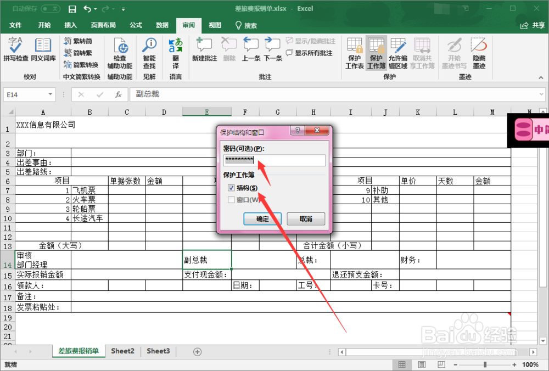
Task: Click Hide Ink (隐藏墨迹)
Action: (x=479, y=54)
